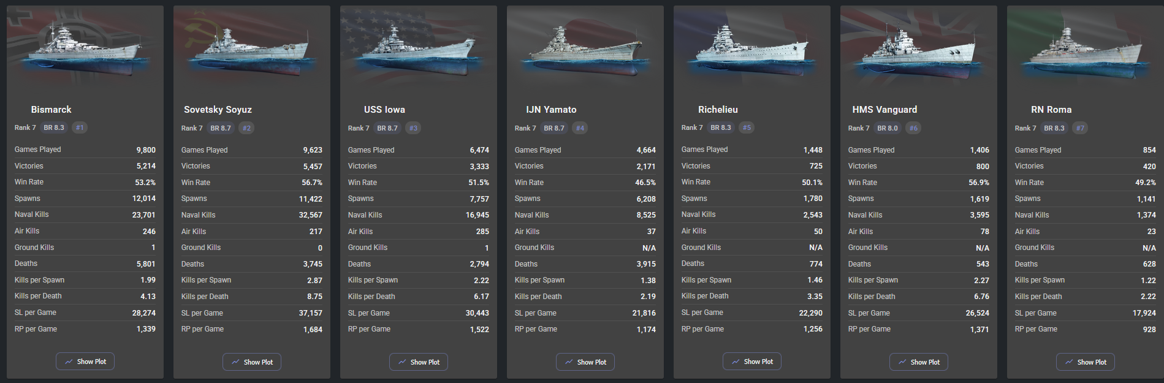Click the Richelieu ship name title
The image size is (1164, 383).
point(718,110)
